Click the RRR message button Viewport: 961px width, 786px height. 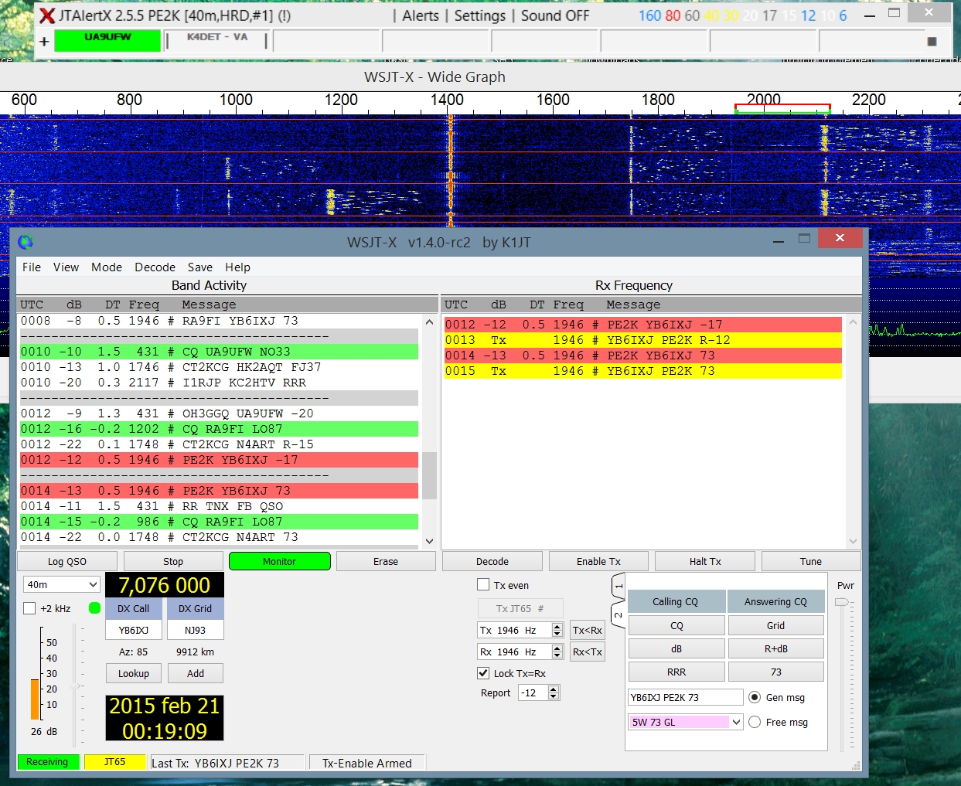click(x=677, y=672)
